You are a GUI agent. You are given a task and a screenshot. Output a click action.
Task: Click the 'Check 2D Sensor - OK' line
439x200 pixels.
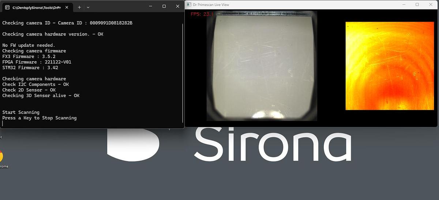pyautogui.click(x=29, y=90)
